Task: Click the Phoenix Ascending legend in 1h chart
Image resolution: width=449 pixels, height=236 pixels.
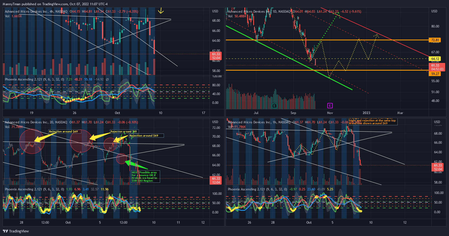Action: 257,189
